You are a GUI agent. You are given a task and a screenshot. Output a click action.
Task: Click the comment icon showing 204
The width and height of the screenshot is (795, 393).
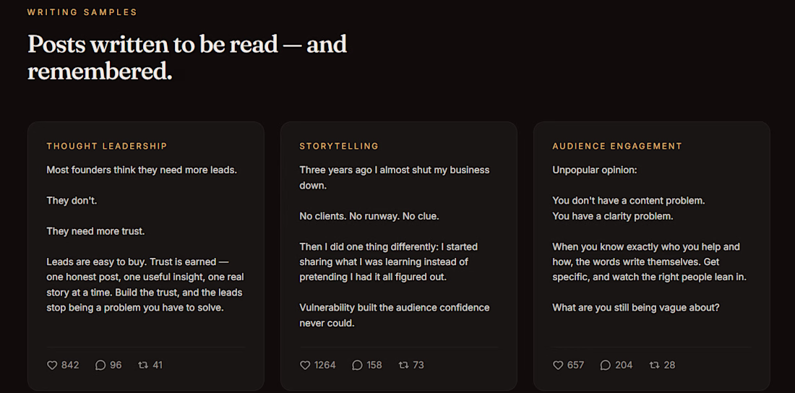pyautogui.click(x=606, y=365)
